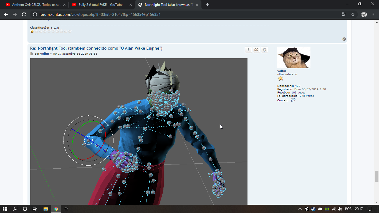The image size is (379, 213).
Task: Open the 20:17 taskbar clock
Action: 359,209
